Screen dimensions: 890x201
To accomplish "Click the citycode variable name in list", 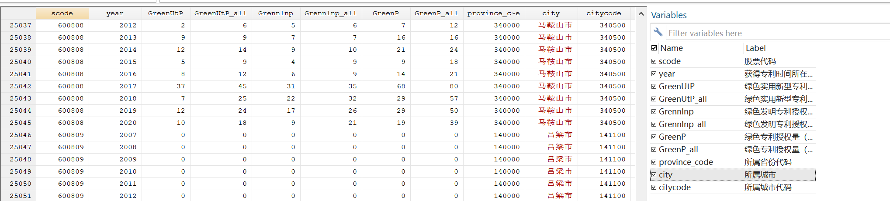I will point(675,188).
